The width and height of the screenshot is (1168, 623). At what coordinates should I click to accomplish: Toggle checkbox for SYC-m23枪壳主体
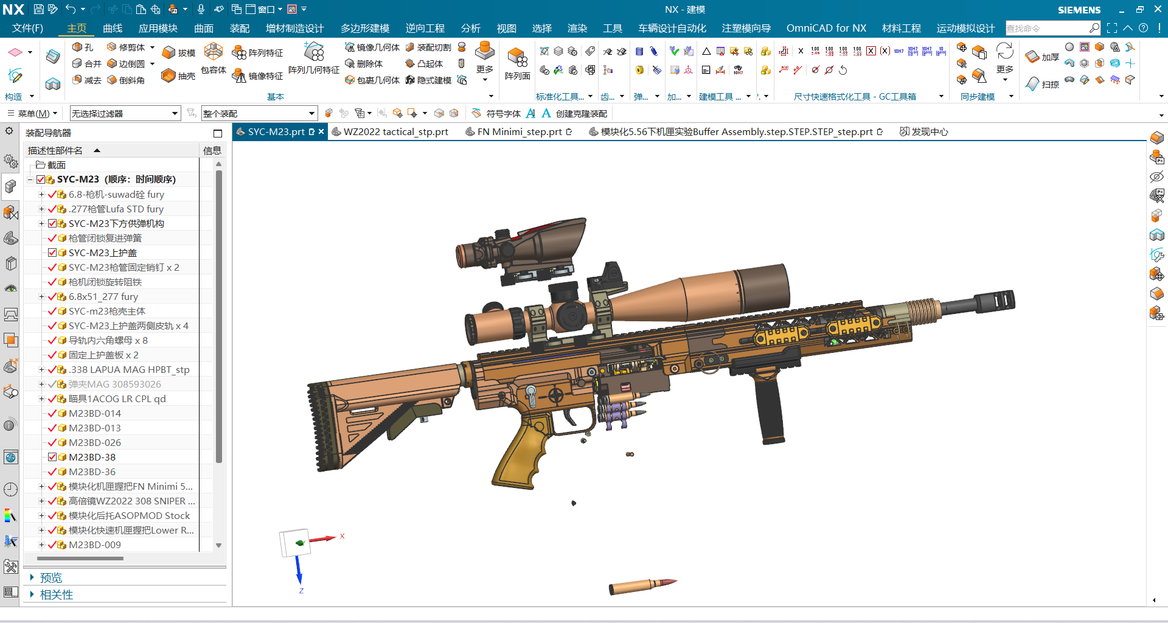click(52, 311)
